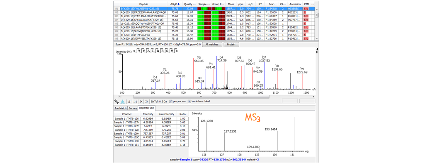Click the RT column header
Screen dimensions: 442x163
[x=260, y=4]
